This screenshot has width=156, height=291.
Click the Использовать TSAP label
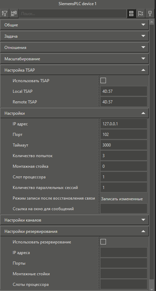31,81
